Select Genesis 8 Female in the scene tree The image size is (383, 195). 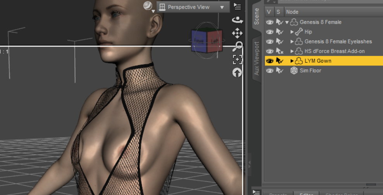[x=321, y=22]
